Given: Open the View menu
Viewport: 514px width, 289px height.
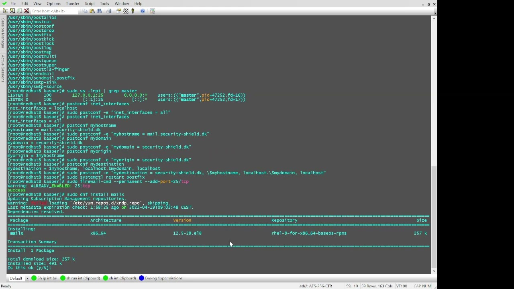Looking at the screenshot, I should [37, 4].
